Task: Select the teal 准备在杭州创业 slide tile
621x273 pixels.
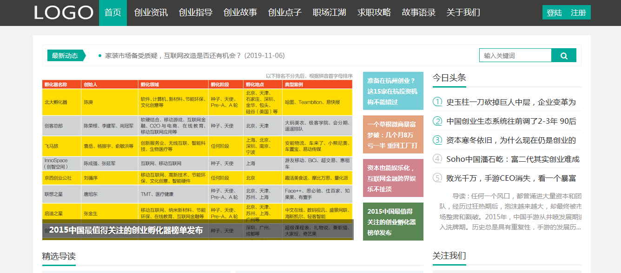Action: click(393, 91)
